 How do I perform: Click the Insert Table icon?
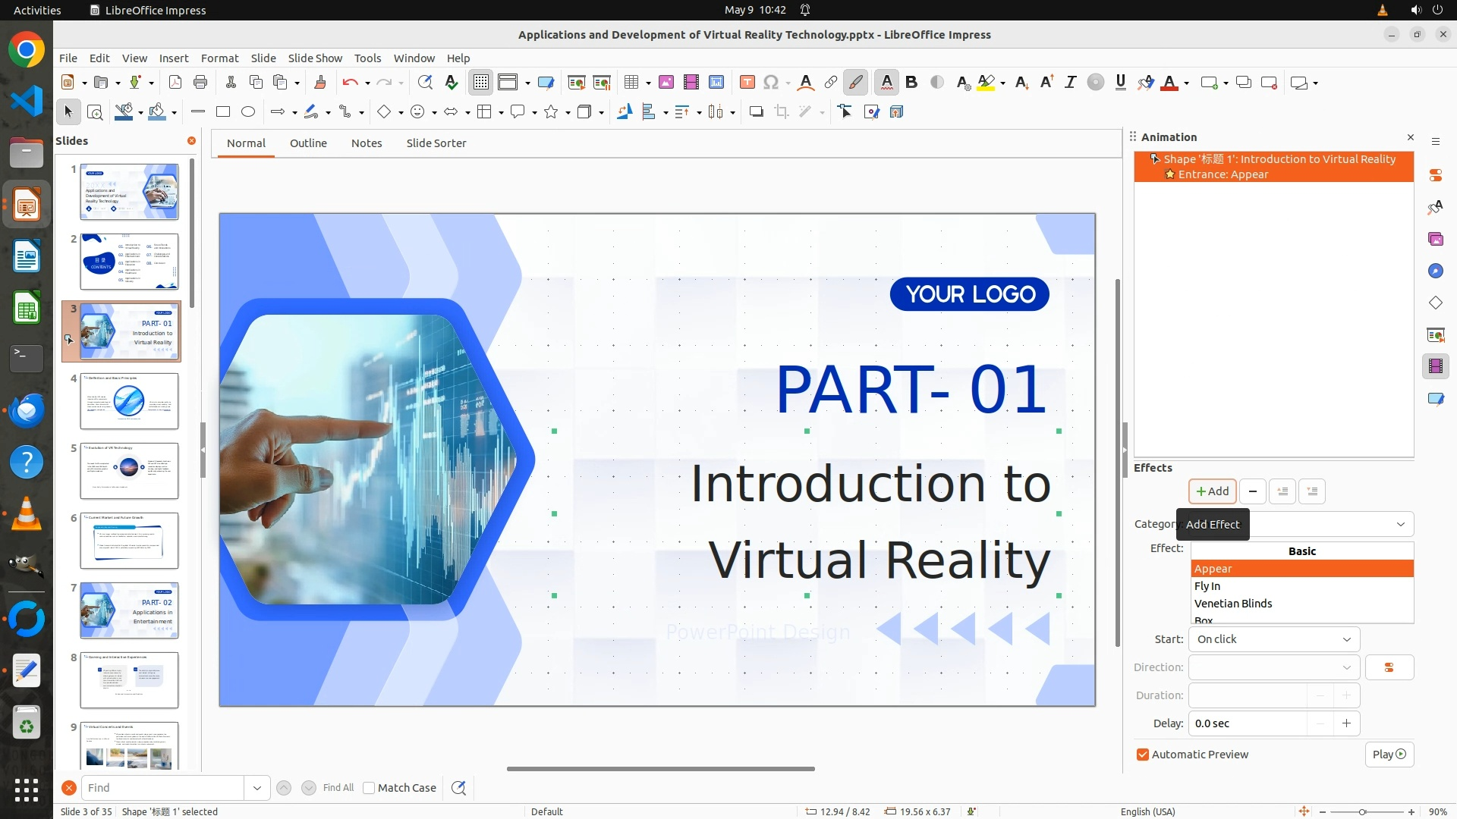(631, 83)
